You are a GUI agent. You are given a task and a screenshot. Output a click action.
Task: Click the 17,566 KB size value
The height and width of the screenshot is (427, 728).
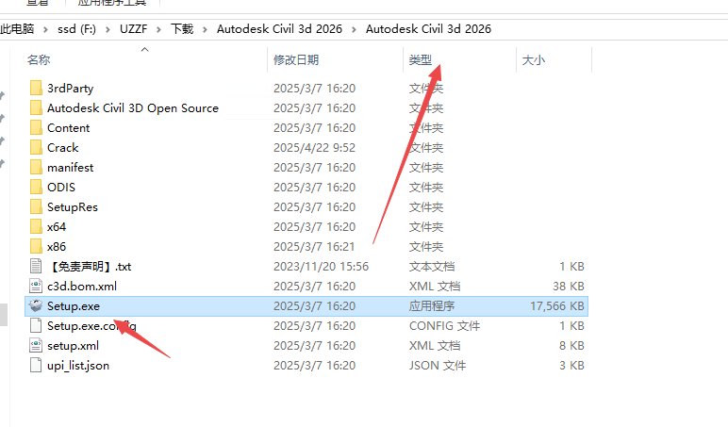pos(557,305)
